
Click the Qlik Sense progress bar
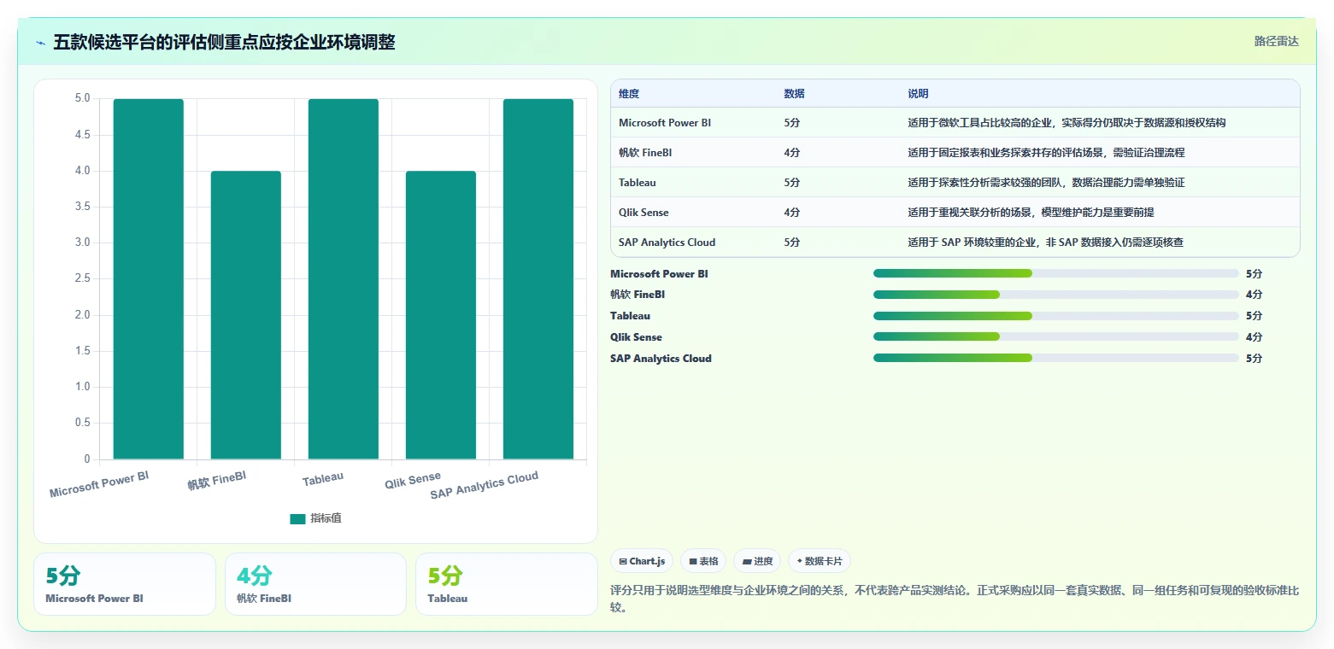1055,337
